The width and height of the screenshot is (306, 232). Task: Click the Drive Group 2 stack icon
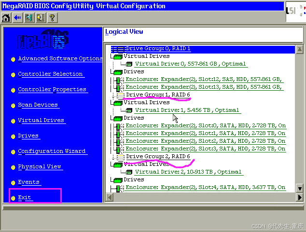120,157
